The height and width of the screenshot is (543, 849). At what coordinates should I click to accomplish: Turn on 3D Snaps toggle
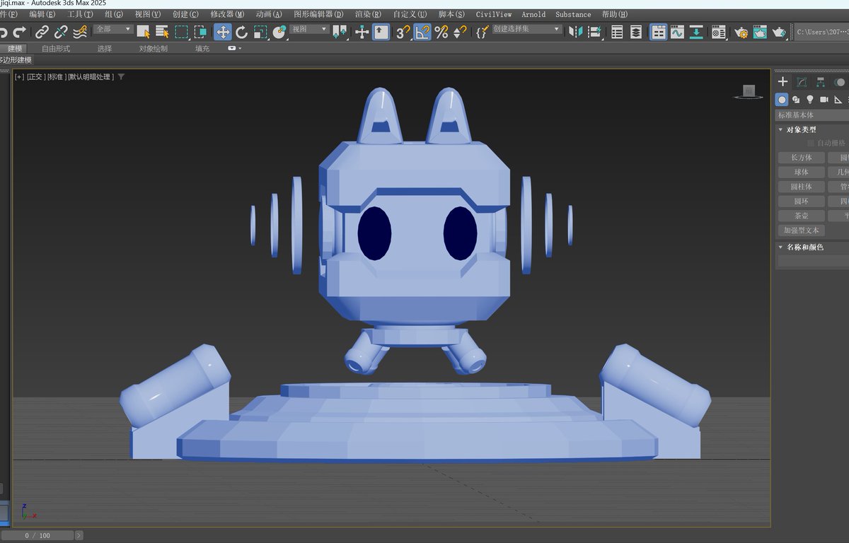pos(405,32)
